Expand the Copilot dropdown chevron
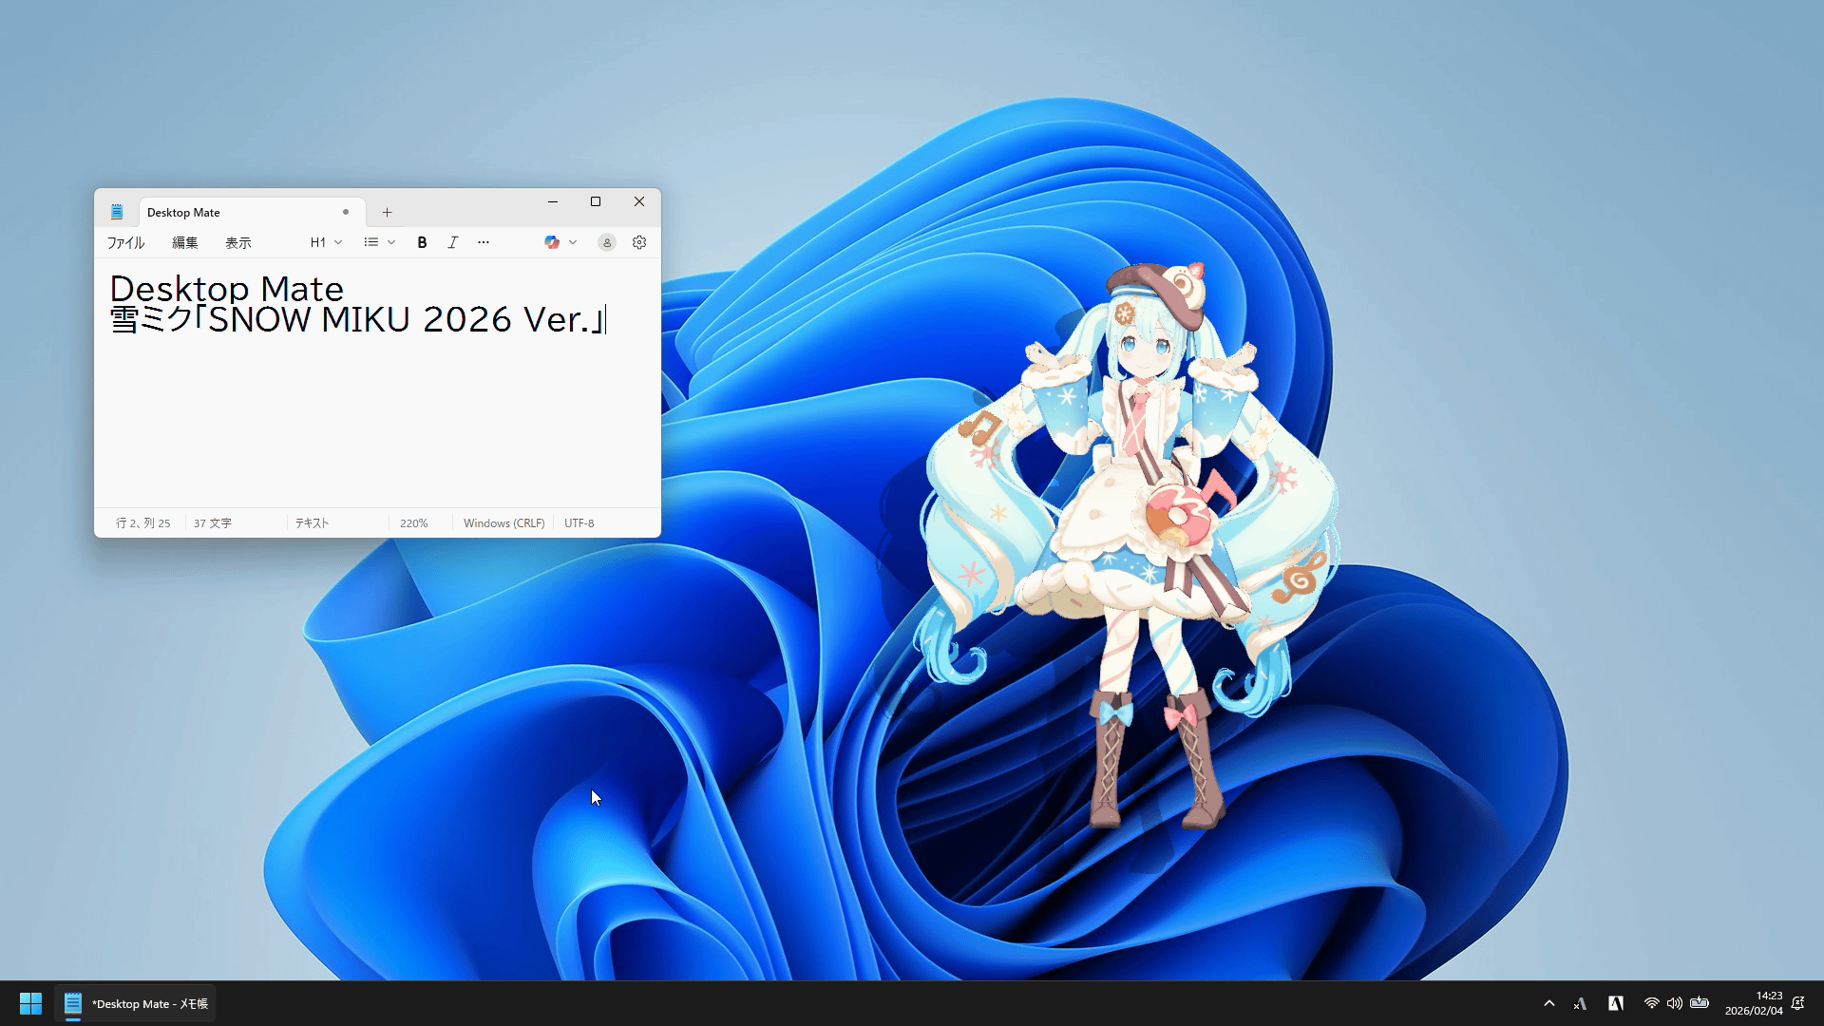This screenshot has height=1026, width=1824. click(x=573, y=242)
